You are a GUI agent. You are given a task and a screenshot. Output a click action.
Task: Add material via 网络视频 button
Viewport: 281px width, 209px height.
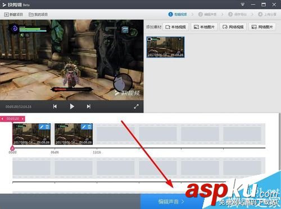[233, 27]
